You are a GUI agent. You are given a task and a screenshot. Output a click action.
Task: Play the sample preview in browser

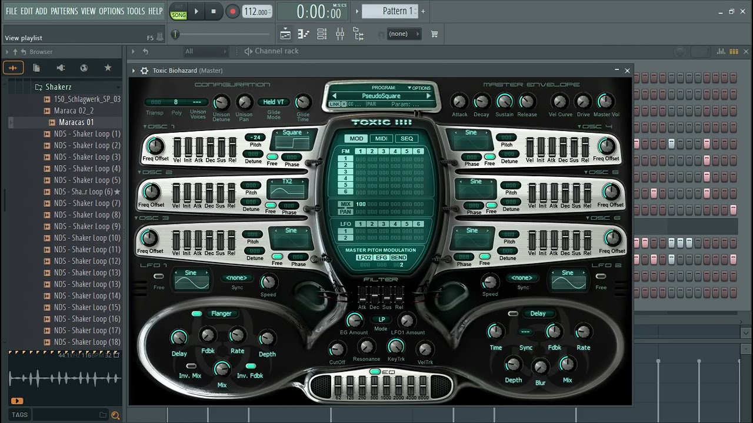click(x=16, y=401)
